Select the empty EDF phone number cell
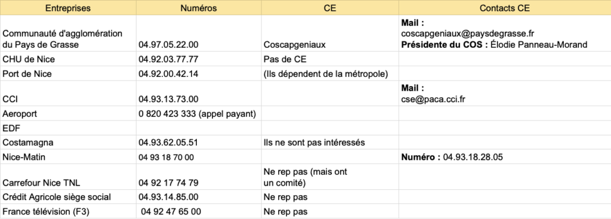Screen dimensions: 611x219 pyautogui.click(x=199, y=128)
